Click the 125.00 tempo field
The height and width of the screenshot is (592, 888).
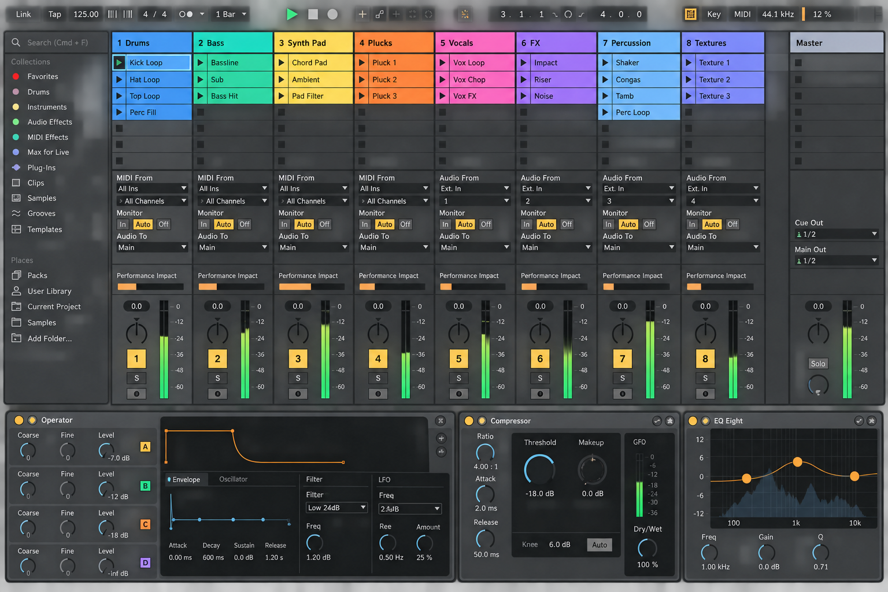(86, 14)
